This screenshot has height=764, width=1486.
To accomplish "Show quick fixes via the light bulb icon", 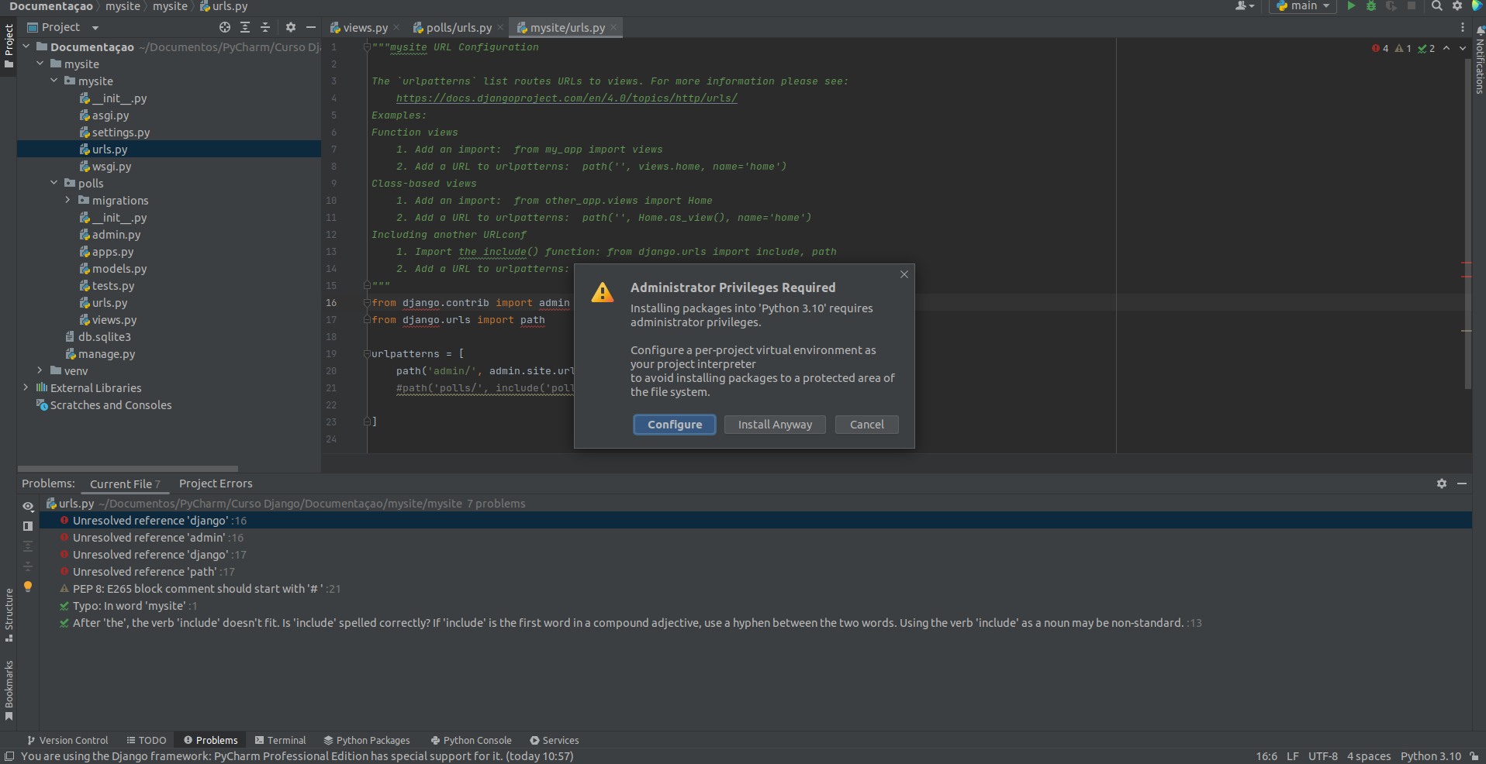I will coord(28,587).
